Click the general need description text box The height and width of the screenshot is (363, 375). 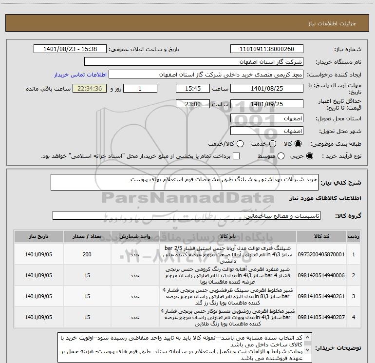185,182
